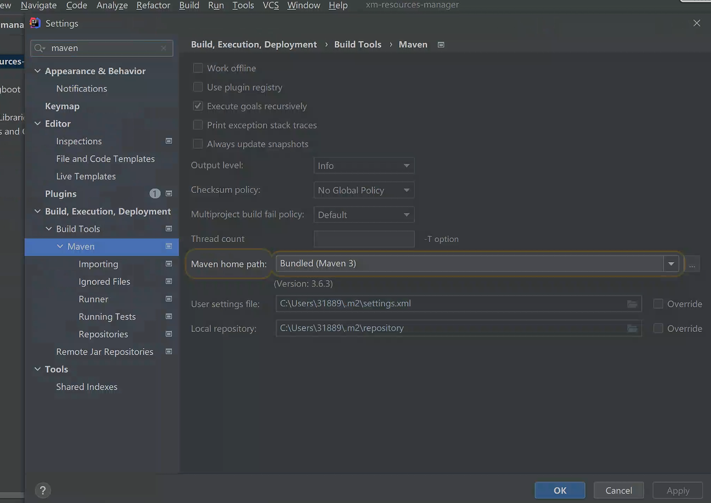Click the search magnifier icon in the settings search box
The image size is (711, 503).
point(40,48)
